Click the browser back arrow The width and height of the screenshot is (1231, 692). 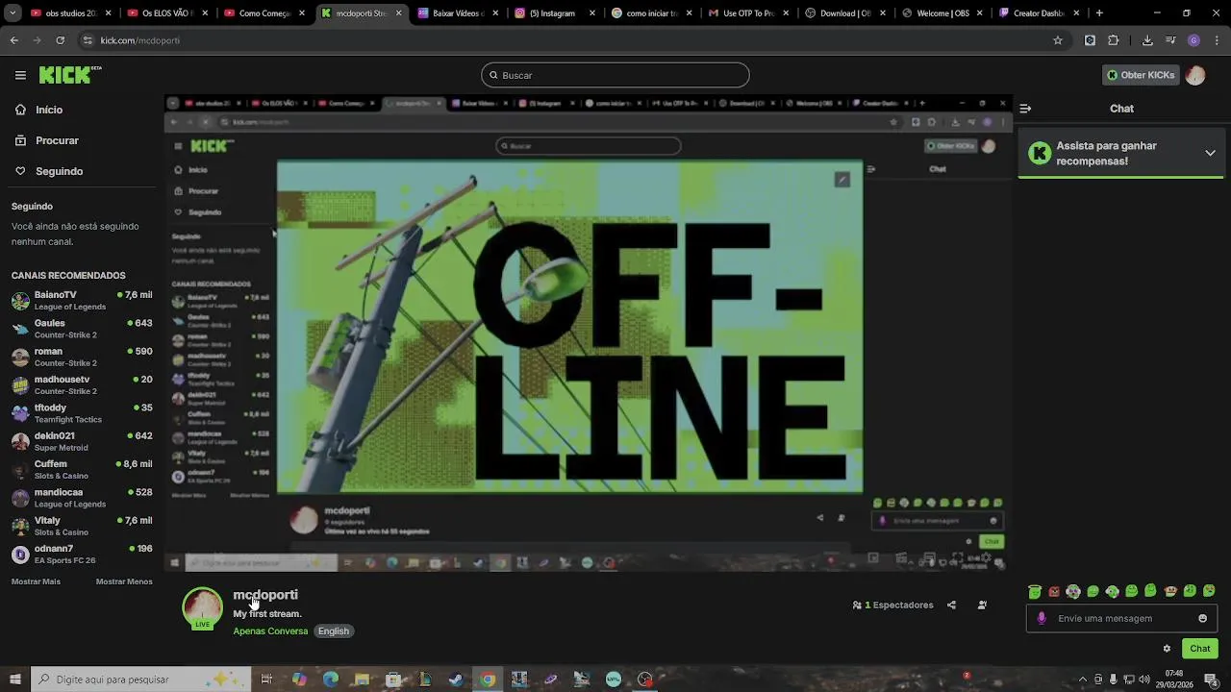coord(14,40)
